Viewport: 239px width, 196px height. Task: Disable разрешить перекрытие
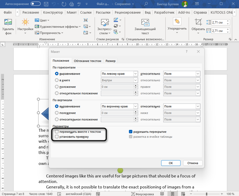click(x=130, y=132)
